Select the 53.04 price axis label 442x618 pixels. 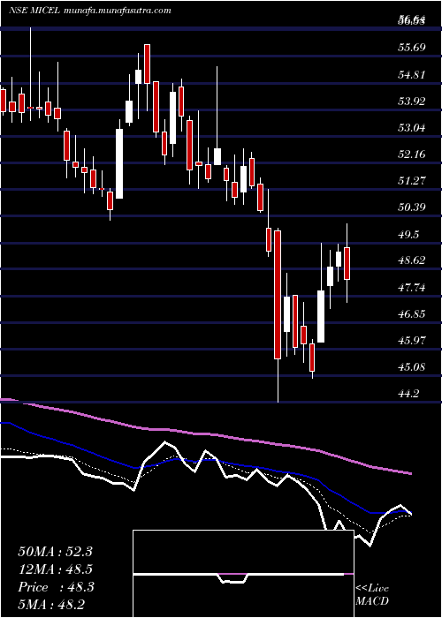pos(412,128)
